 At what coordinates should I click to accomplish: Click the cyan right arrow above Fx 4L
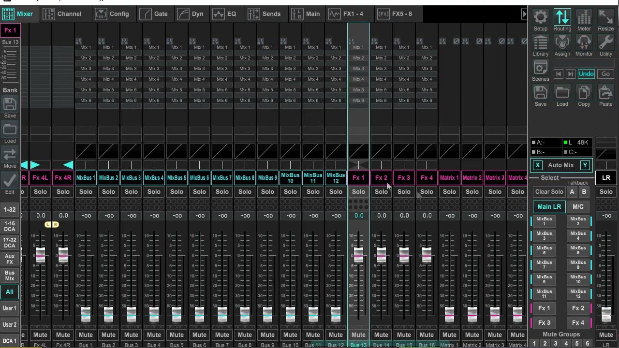click(x=35, y=165)
